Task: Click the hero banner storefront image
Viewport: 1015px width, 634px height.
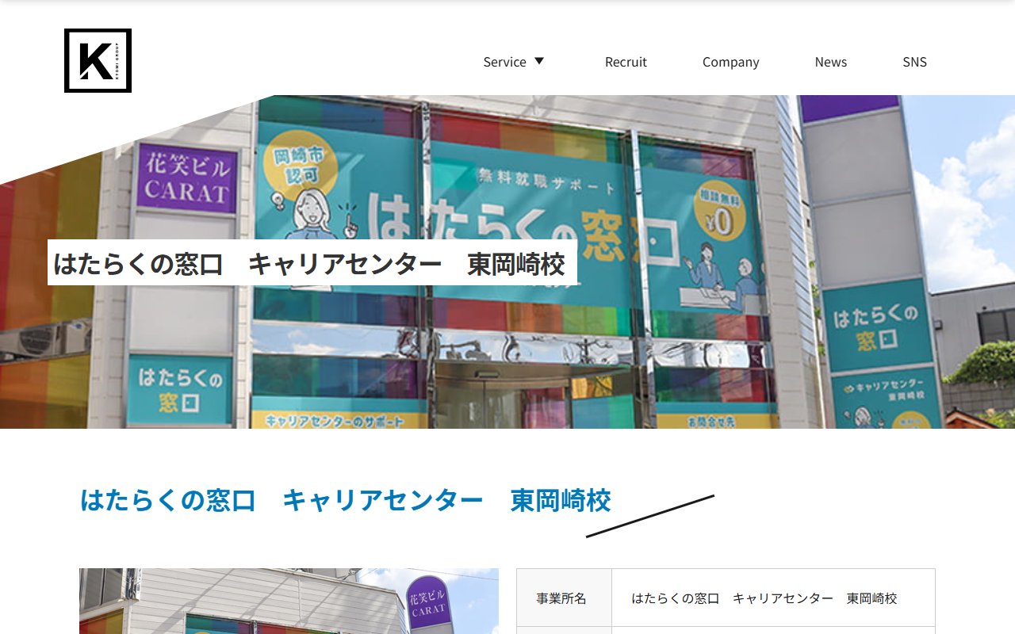Action: 507,262
